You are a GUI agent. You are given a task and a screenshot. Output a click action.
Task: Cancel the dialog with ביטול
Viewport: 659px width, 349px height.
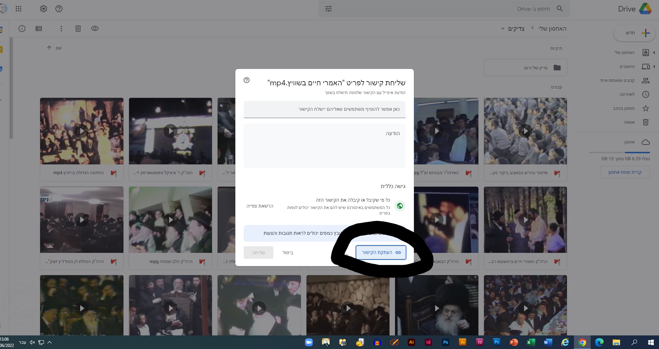288,253
